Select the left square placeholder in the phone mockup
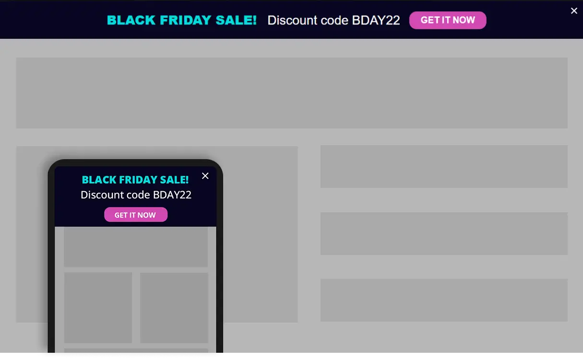Screen dimensions: 583x359 pyautogui.click(x=98, y=308)
